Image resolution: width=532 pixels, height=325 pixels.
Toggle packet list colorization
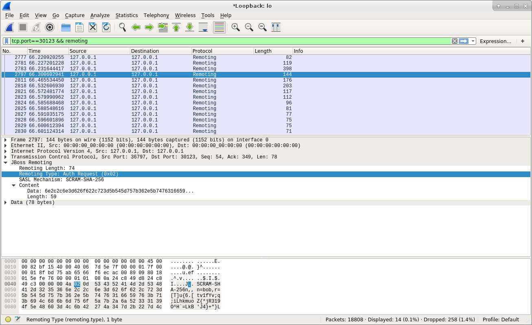pyautogui.click(x=219, y=27)
